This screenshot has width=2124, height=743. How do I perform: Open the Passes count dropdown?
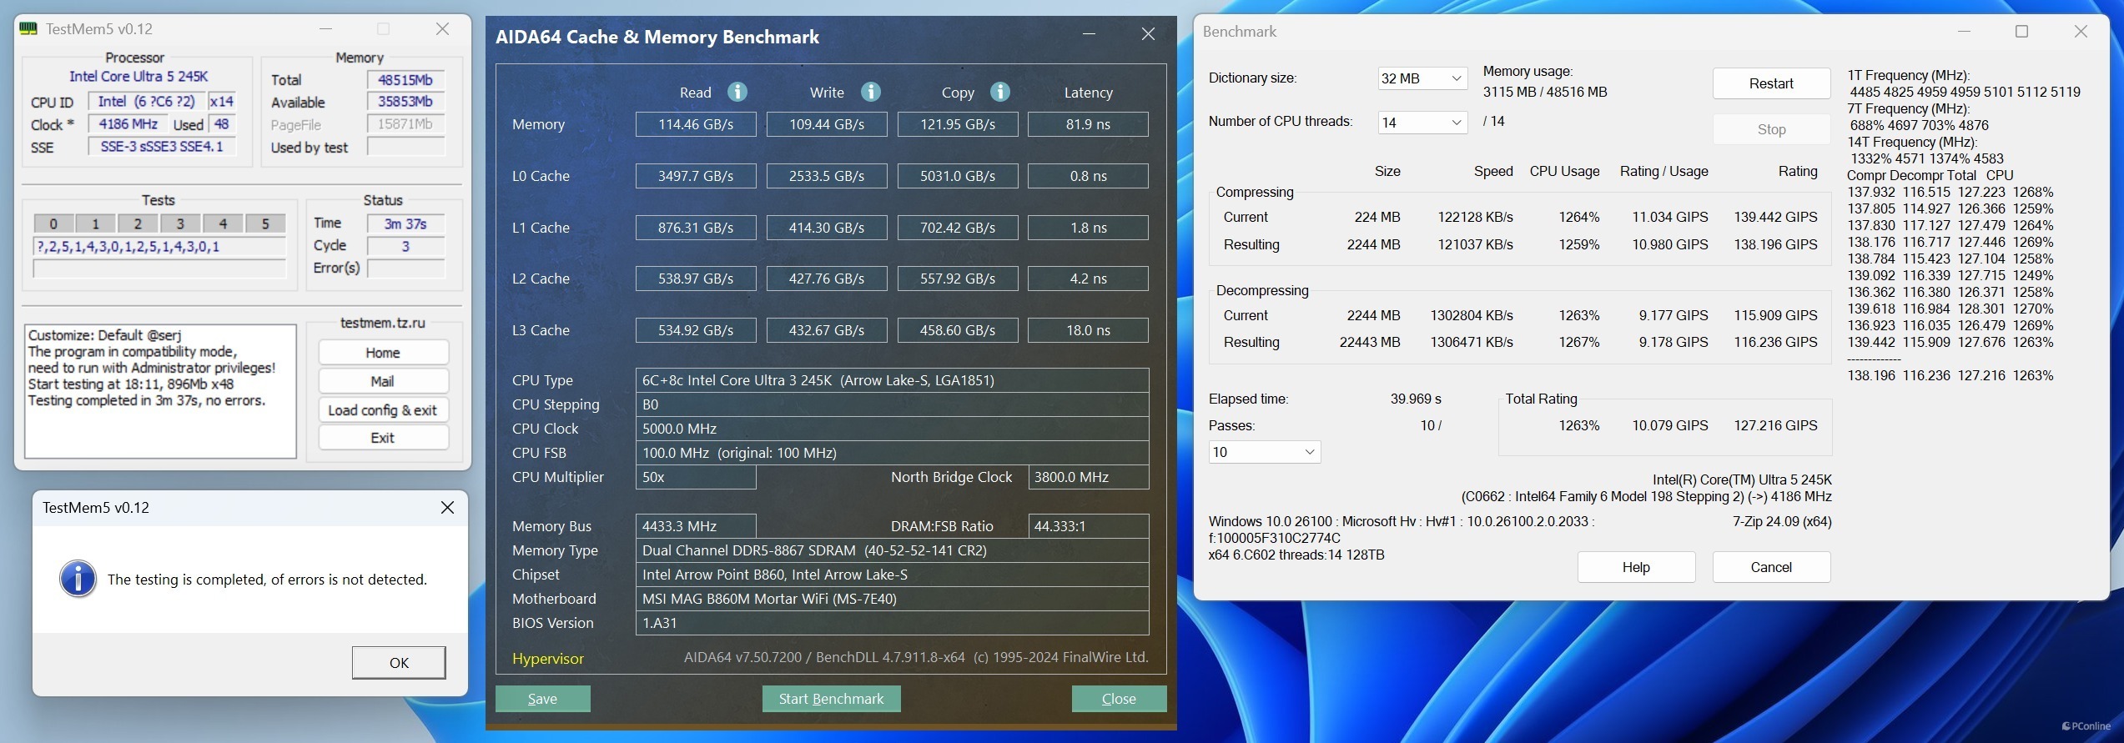pyautogui.click(x=1264, y=452)
